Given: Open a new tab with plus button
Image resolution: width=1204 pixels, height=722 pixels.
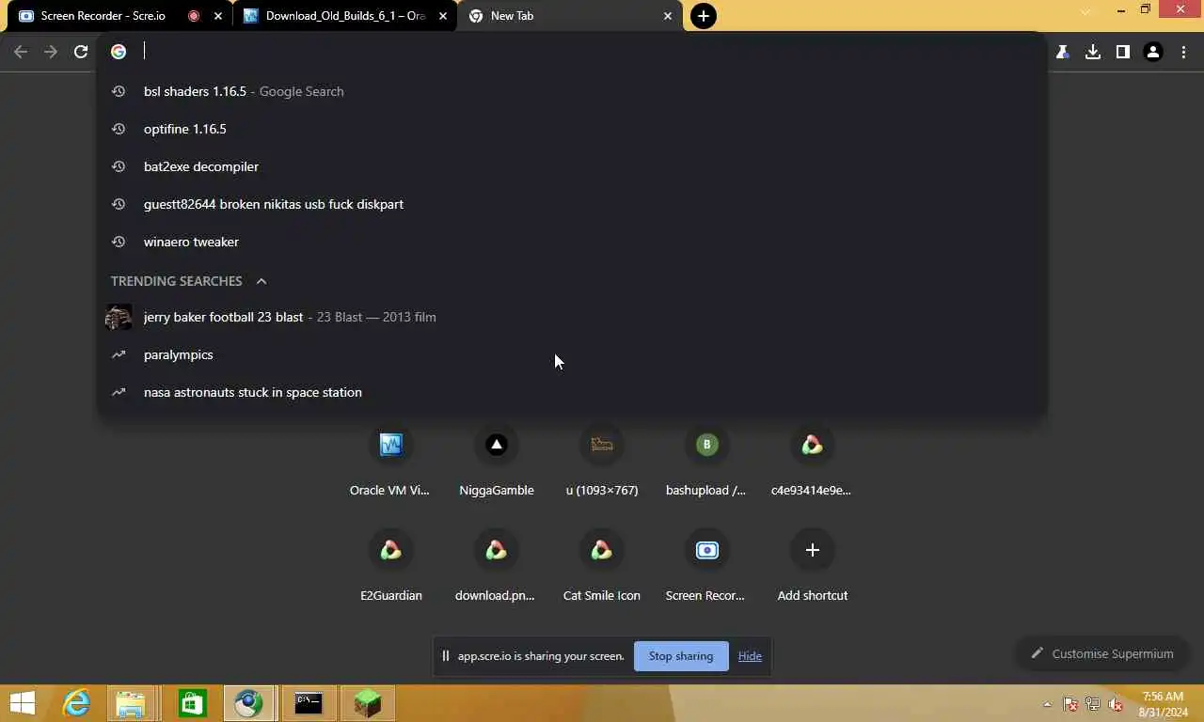Looking at the screenshot, I should 704,16.
